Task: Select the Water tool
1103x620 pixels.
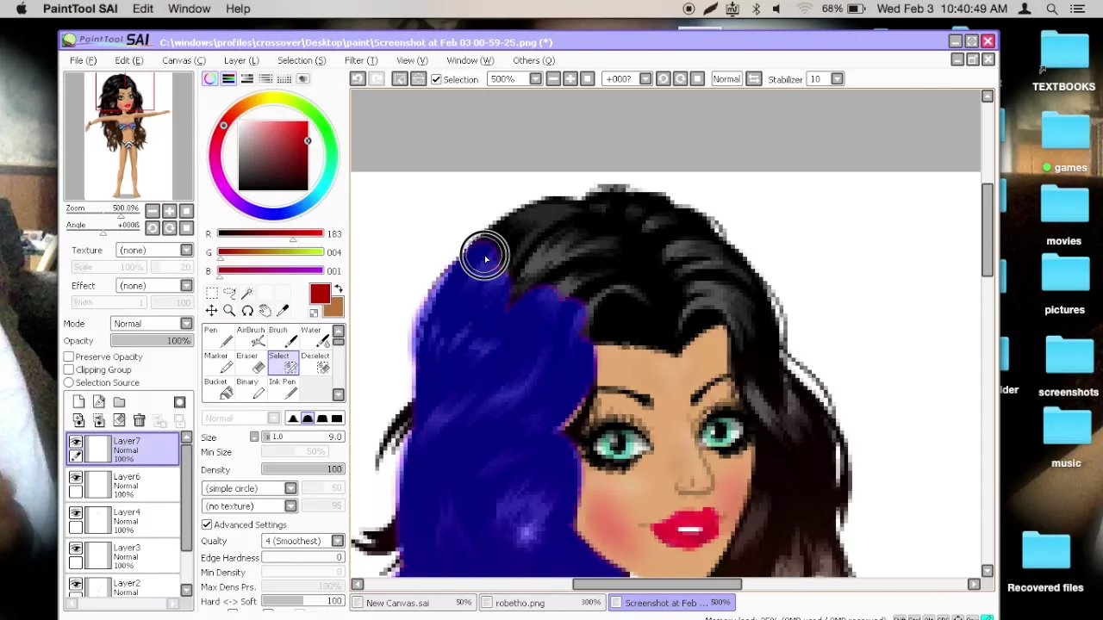Action: pos(315,338)
